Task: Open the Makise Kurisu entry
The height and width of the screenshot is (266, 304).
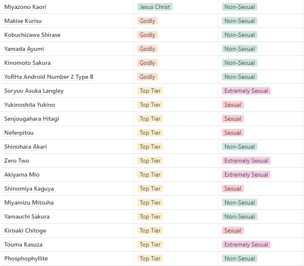Action: pyautogui.click(x=23, y=21)
